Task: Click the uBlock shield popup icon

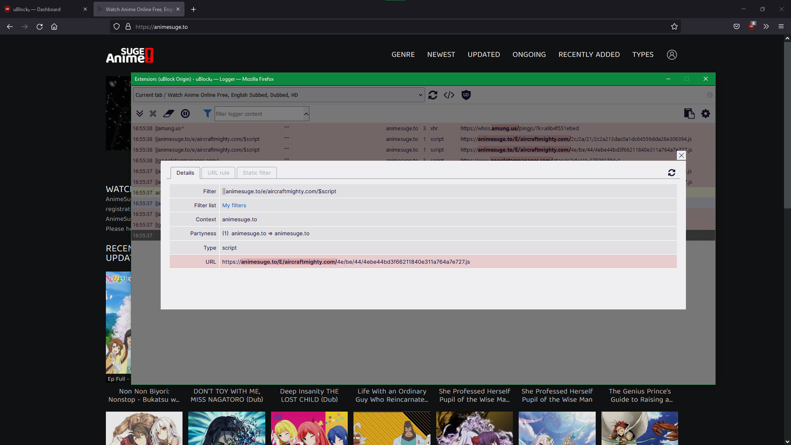Action: (466, 95)
